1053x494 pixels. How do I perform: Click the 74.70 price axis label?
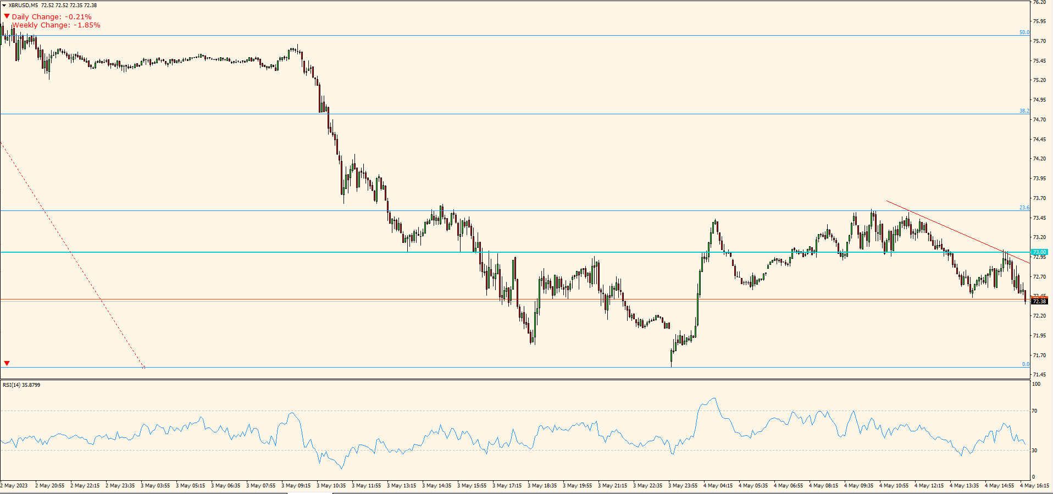coord(1039,120)
